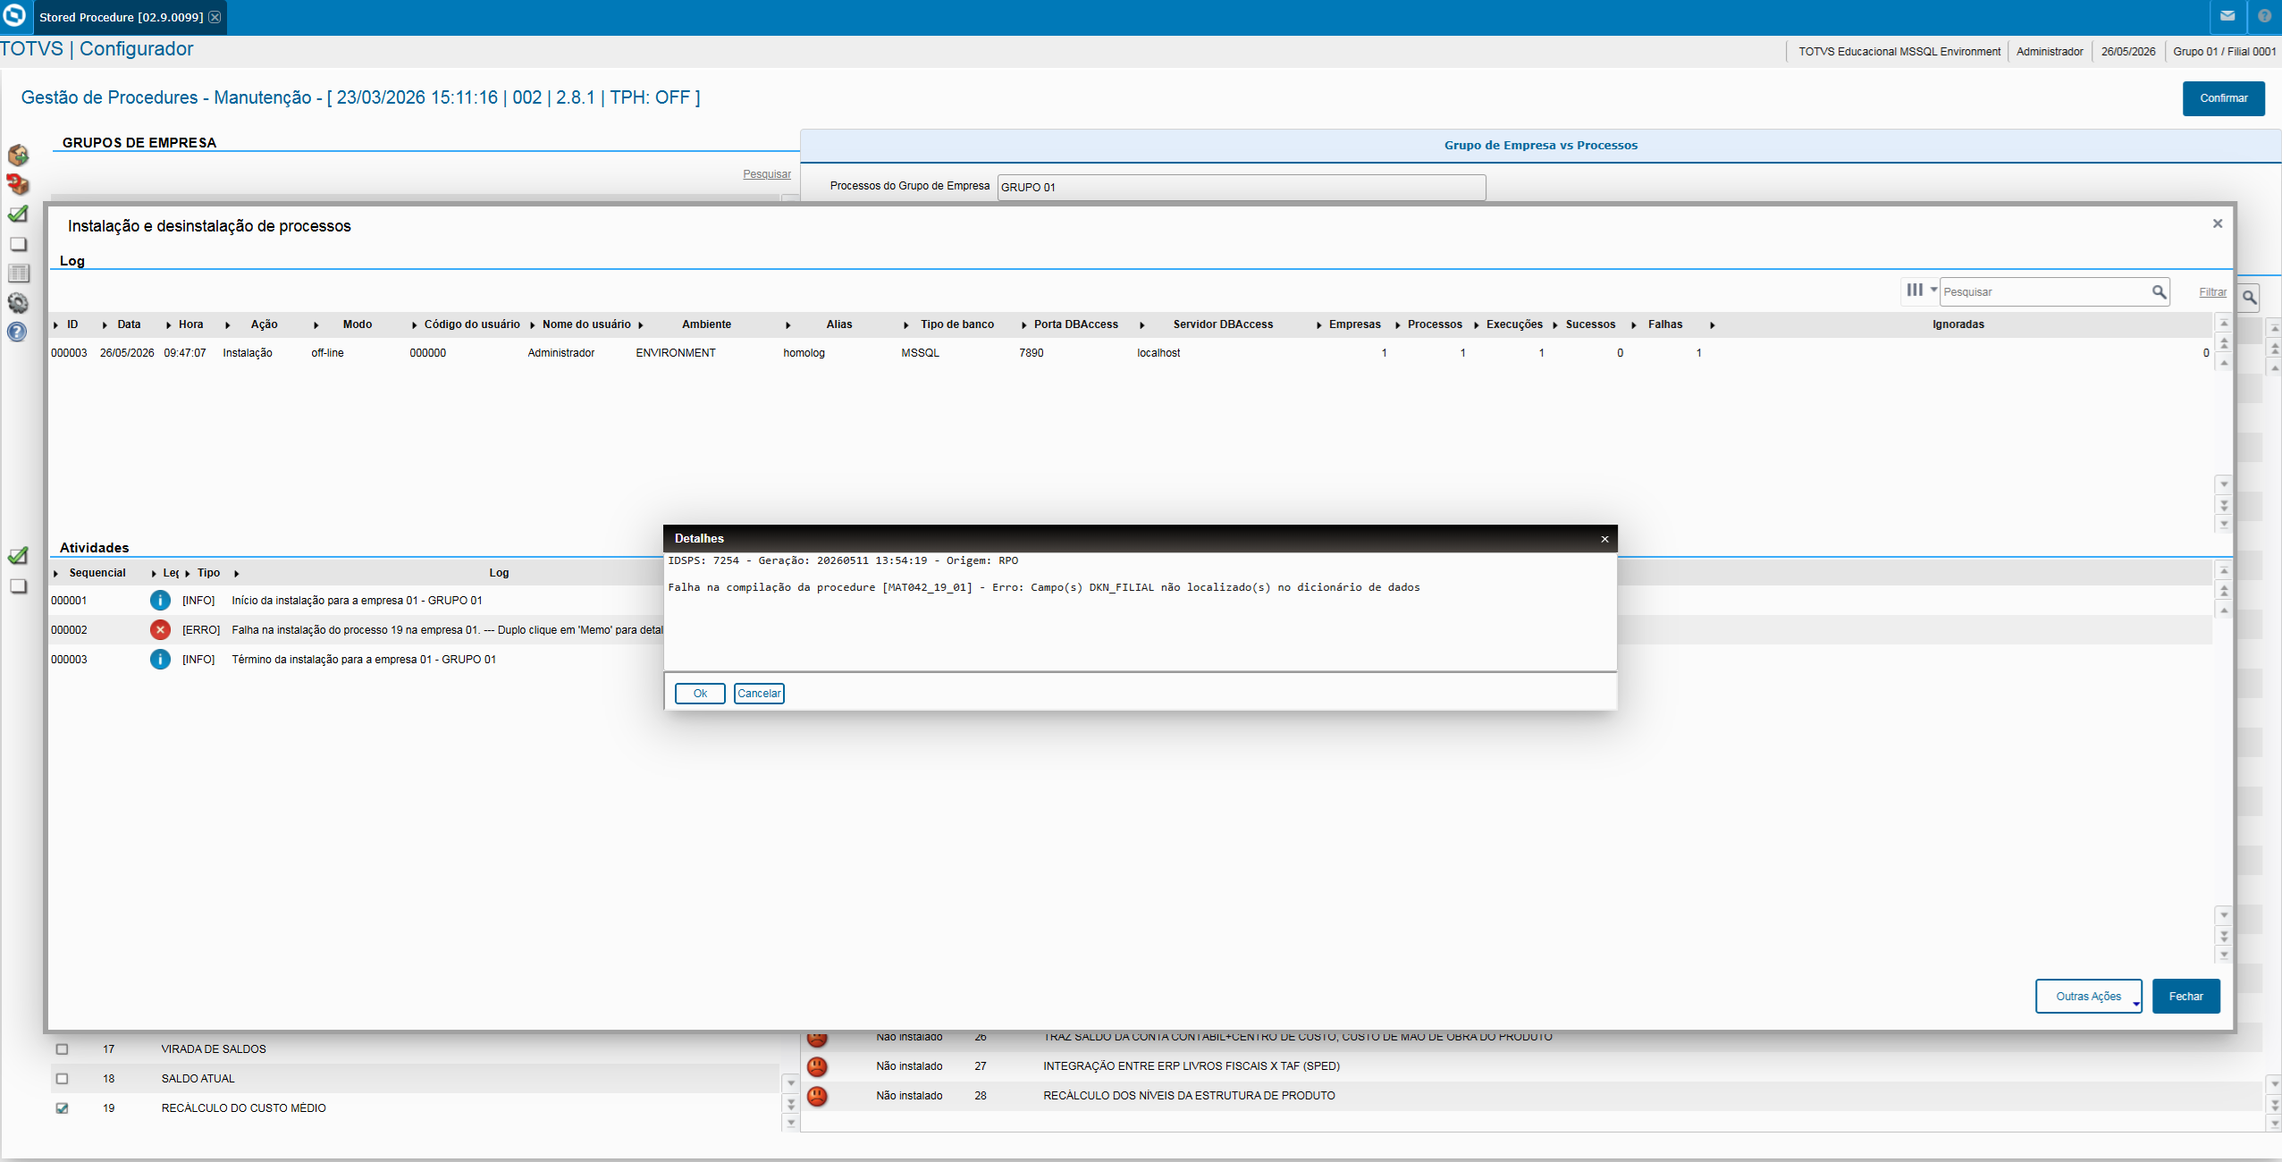This screenshot has height=1162, width=2282.
Task: Select the Início da instalação activity row
Action: 356,601
